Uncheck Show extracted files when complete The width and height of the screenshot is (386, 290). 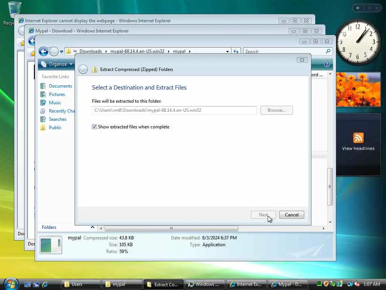[x=94, y=127]
